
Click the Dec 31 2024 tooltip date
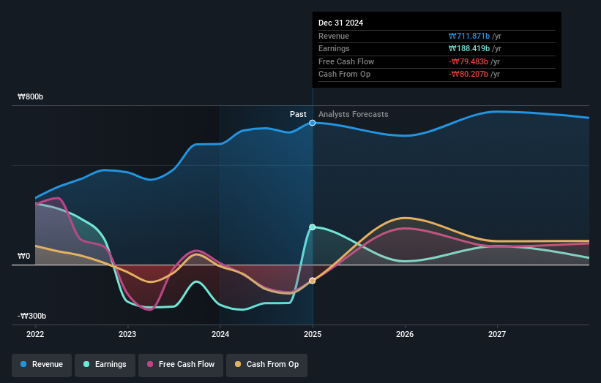point(340,23)
